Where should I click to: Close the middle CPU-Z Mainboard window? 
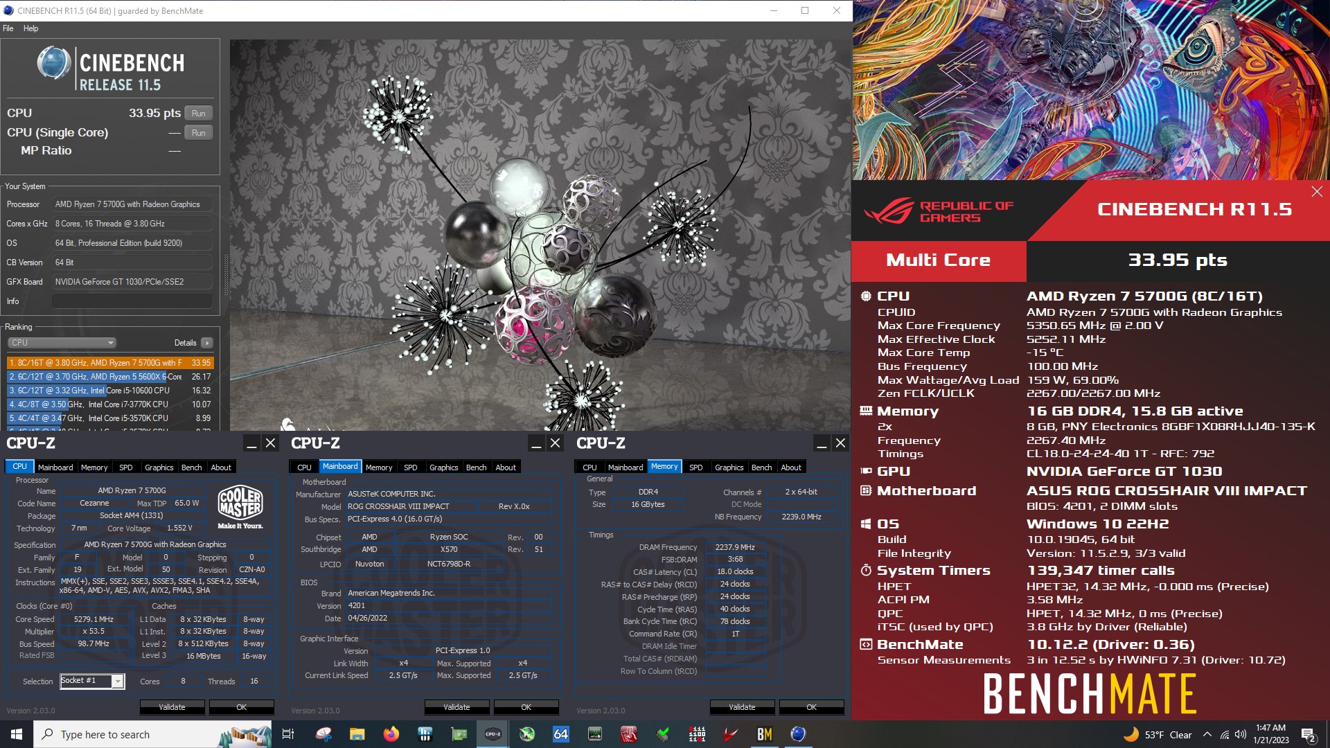pos(556,443)
